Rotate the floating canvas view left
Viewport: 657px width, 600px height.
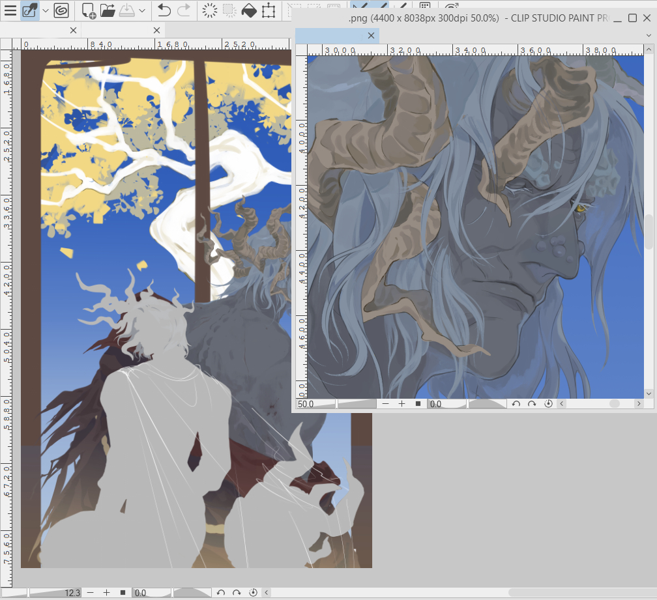tap(516, 404)
